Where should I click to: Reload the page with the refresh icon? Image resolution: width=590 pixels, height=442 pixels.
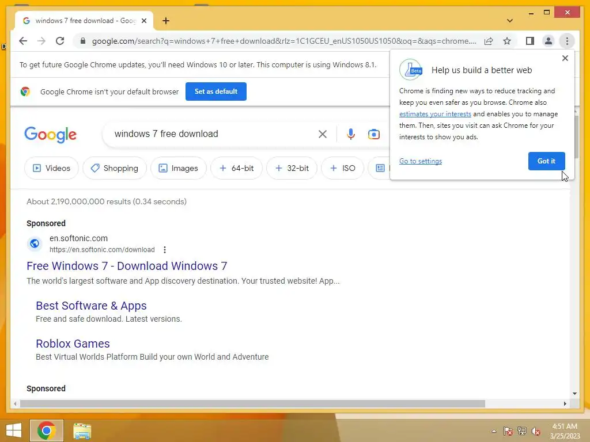pyautogui.click(x=60, y=41)
